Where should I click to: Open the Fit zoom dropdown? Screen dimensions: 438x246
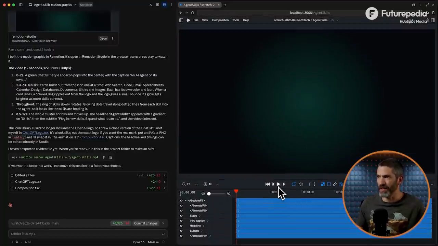coord(190,184)
